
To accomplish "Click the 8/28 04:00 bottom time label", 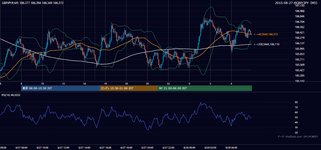I will coord(232,148).
